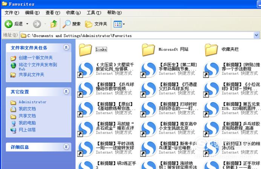Select 乒乓球胶皮粘贴教程 shortcut icon
The image size is (261, 169).
(x=211, y=128)
